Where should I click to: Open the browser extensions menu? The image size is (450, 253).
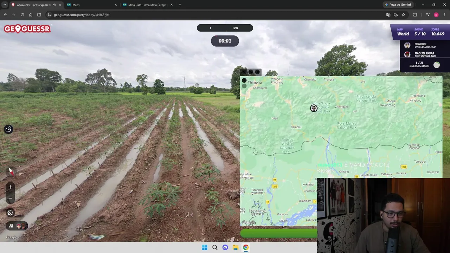pos(415,15)
